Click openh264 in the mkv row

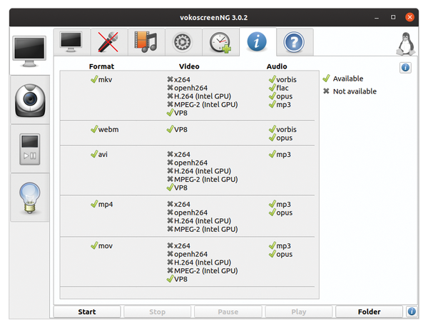tap(188, 88)
